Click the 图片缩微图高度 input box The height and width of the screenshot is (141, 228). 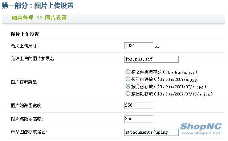point(139,119)
